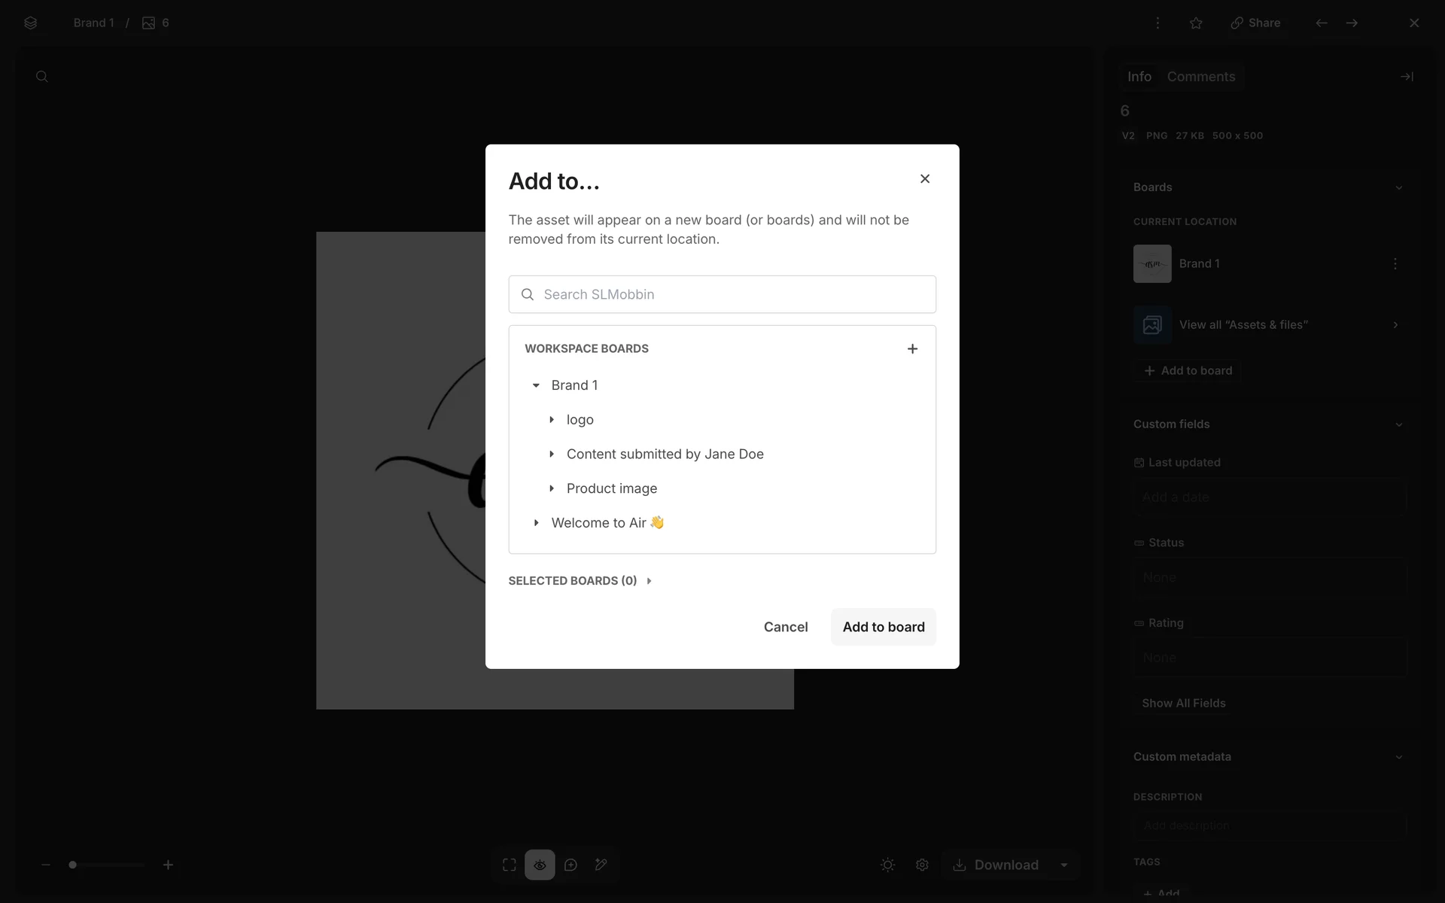Select the Info tab
1445x903 pixels.
click(1139, 77)
